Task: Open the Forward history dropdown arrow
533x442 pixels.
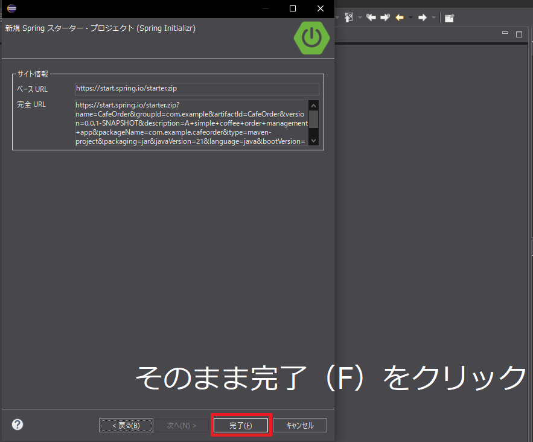Action: 433,18
